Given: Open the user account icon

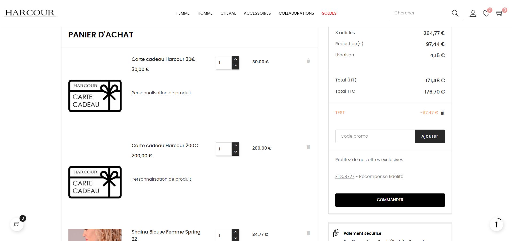Looking at the screenshot, I should coord(473,13).
